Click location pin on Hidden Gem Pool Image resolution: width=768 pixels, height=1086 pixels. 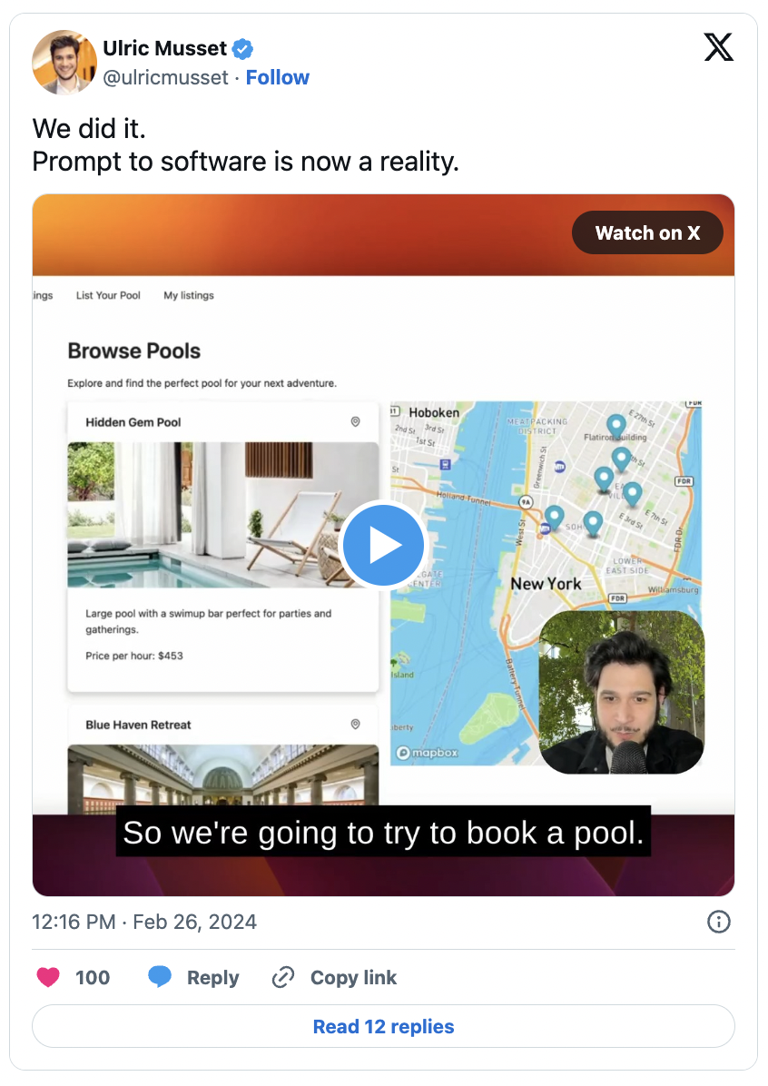click(355, 422)
